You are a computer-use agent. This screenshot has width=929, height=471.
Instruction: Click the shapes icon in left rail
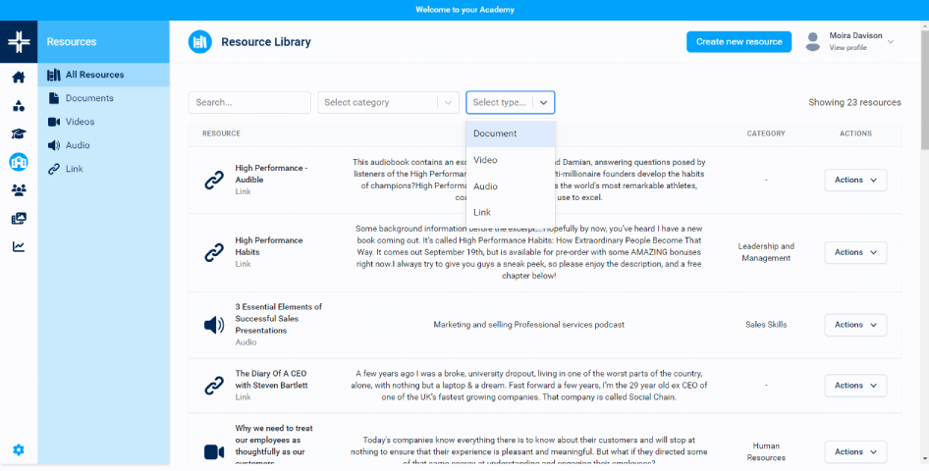[18, 106]
